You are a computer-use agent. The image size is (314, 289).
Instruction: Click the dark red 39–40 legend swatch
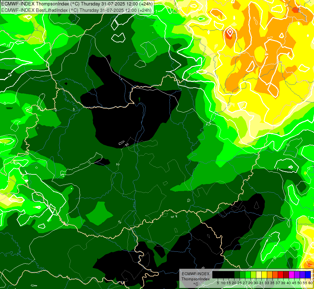tap(286, 275)
